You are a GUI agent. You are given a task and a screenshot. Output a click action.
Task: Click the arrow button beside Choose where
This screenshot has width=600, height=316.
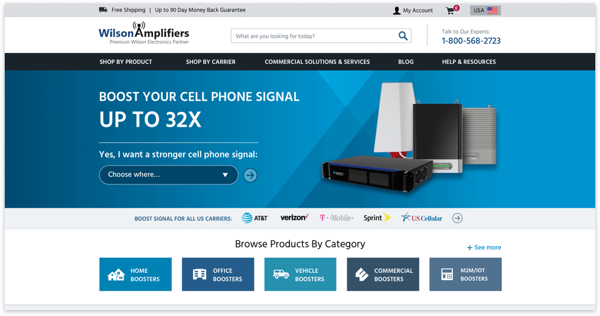tap(250, 175)
